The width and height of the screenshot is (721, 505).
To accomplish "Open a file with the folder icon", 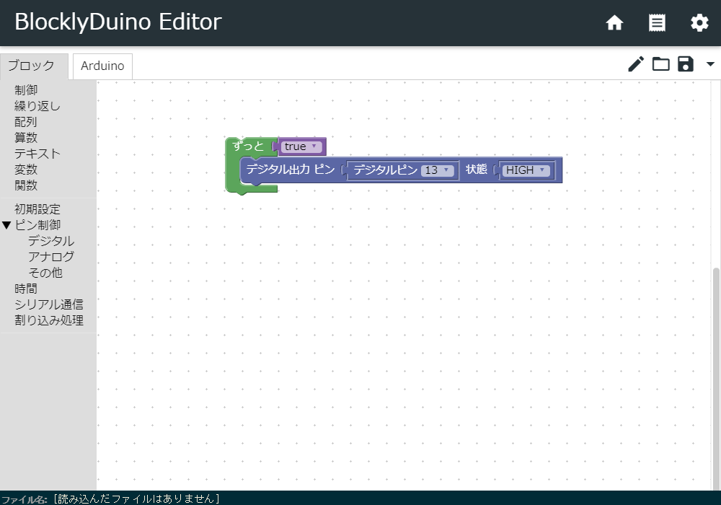I will coord(660,64).
